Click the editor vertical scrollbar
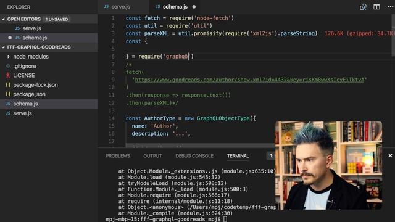The image size is (395, 222). tap(393, 35)
